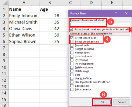Screen dimensions: 132x107
Task: Close the Protect Sheet dialog
Action: point(126,13)
